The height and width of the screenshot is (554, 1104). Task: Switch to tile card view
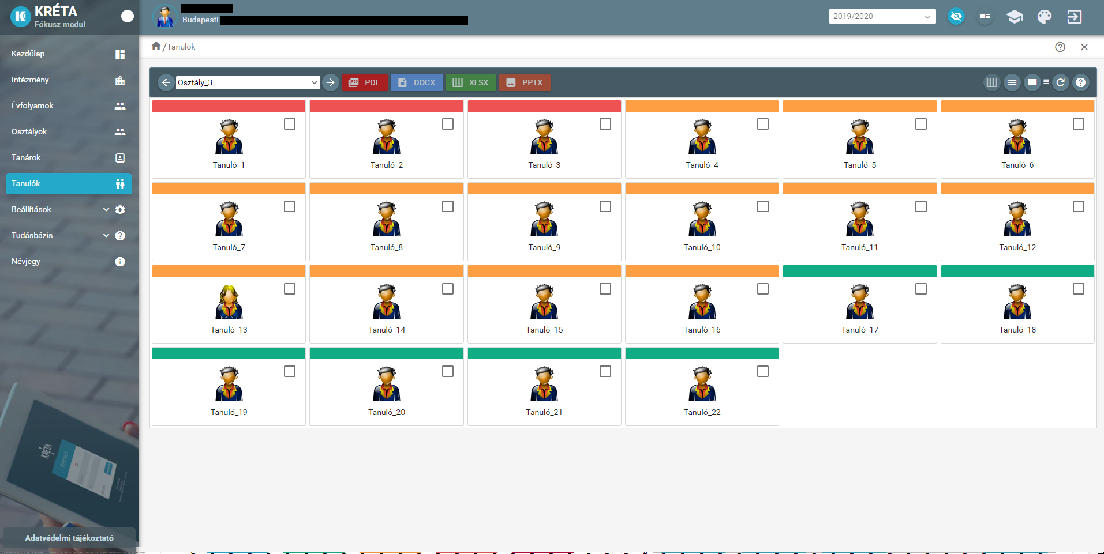pos(1032,82)
